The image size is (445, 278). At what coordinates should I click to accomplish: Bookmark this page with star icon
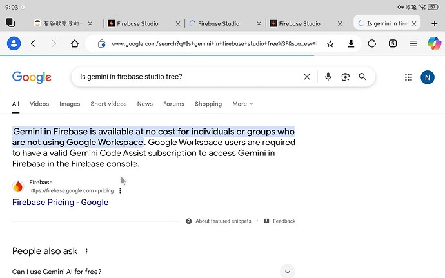pos(330,44)
